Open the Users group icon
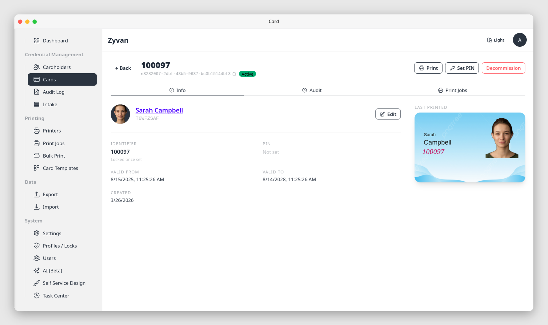The image size is (548, 325). click(x=37, y=258)
